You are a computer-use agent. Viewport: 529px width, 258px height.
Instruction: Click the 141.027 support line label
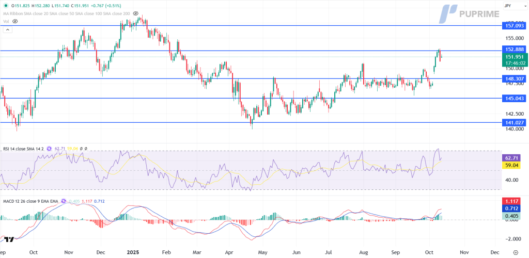[x=514, y=122]
